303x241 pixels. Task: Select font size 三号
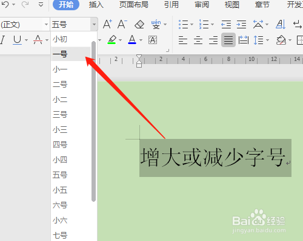pyautogui.click(x=71, y=114)
